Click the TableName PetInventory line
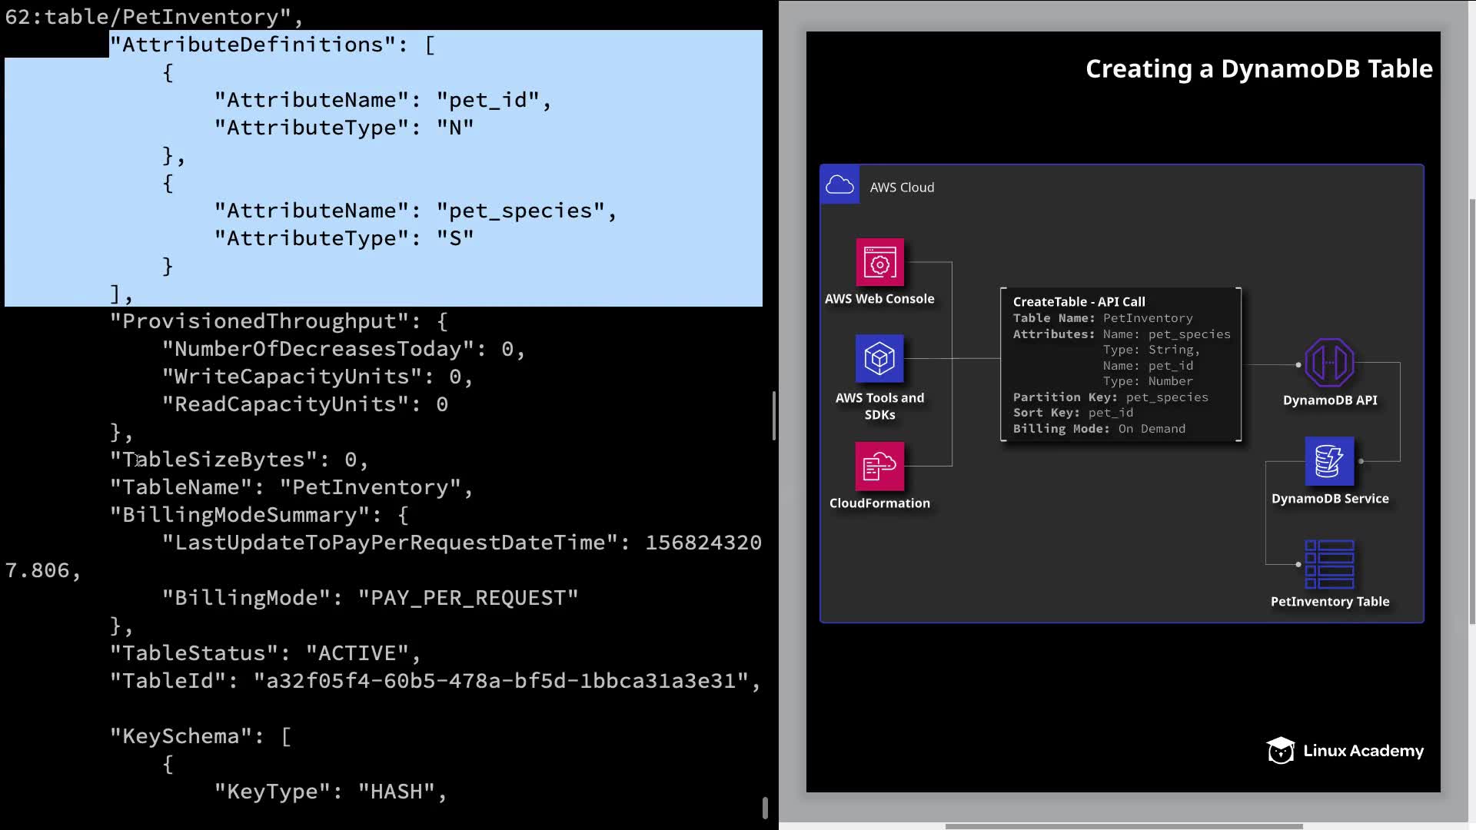 [x=291, y=487]
